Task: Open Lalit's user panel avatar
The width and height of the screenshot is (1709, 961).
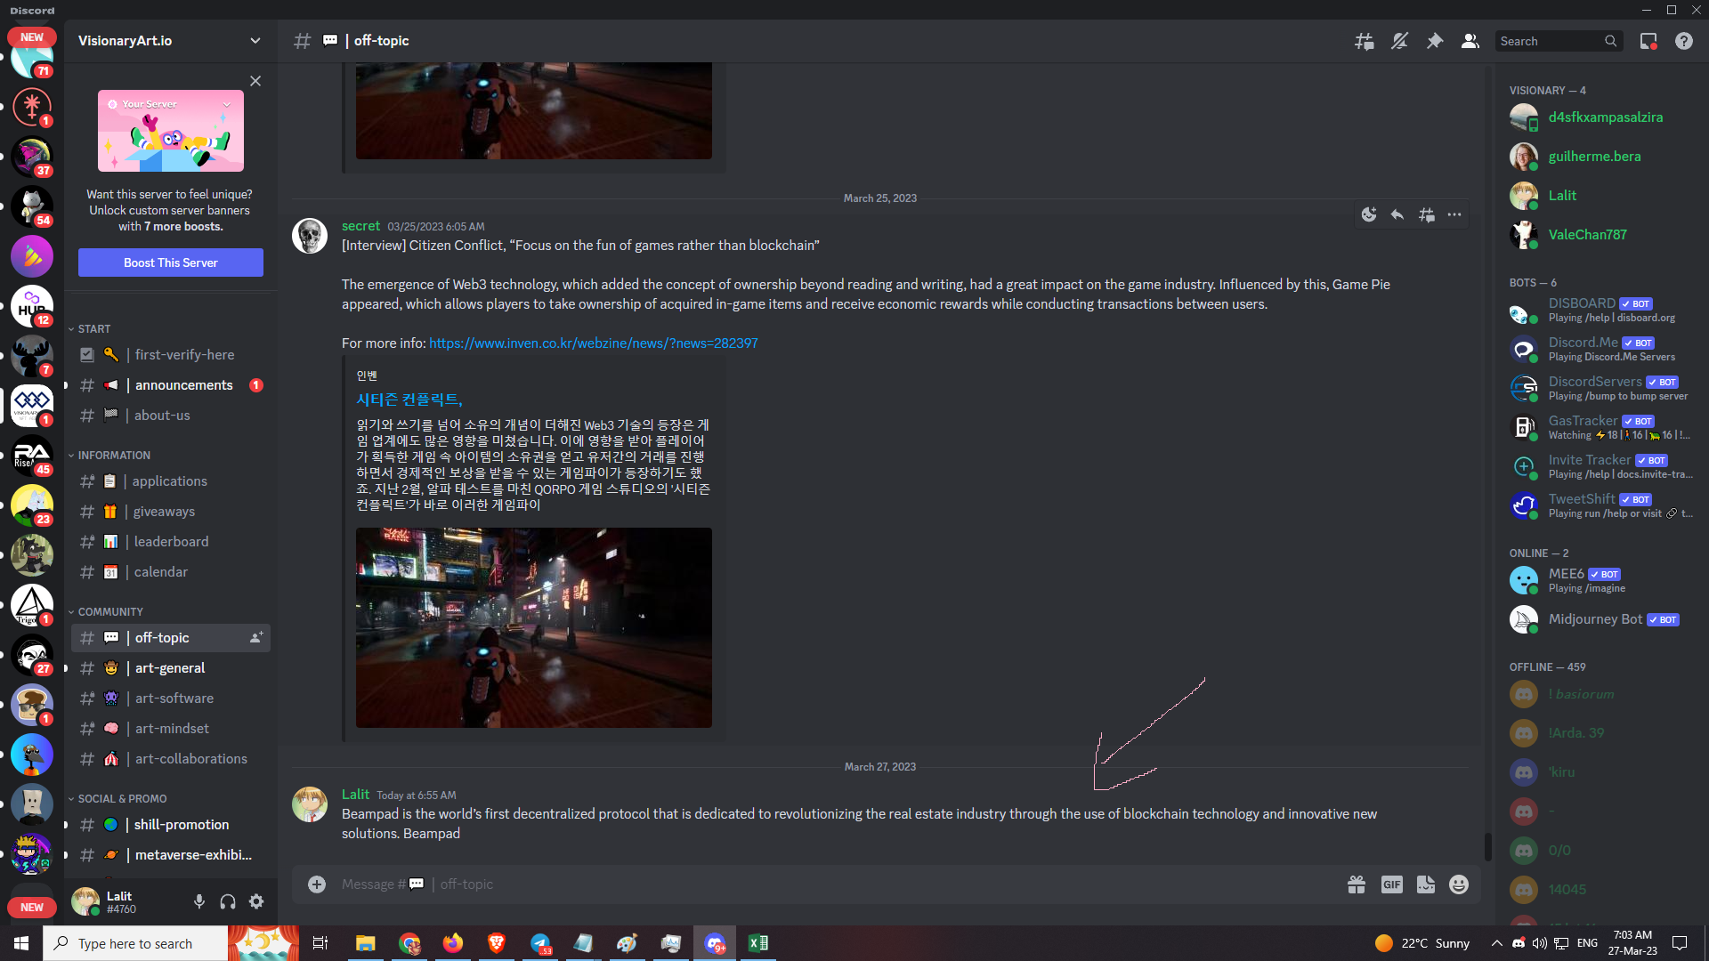Action: pos(85,901)
